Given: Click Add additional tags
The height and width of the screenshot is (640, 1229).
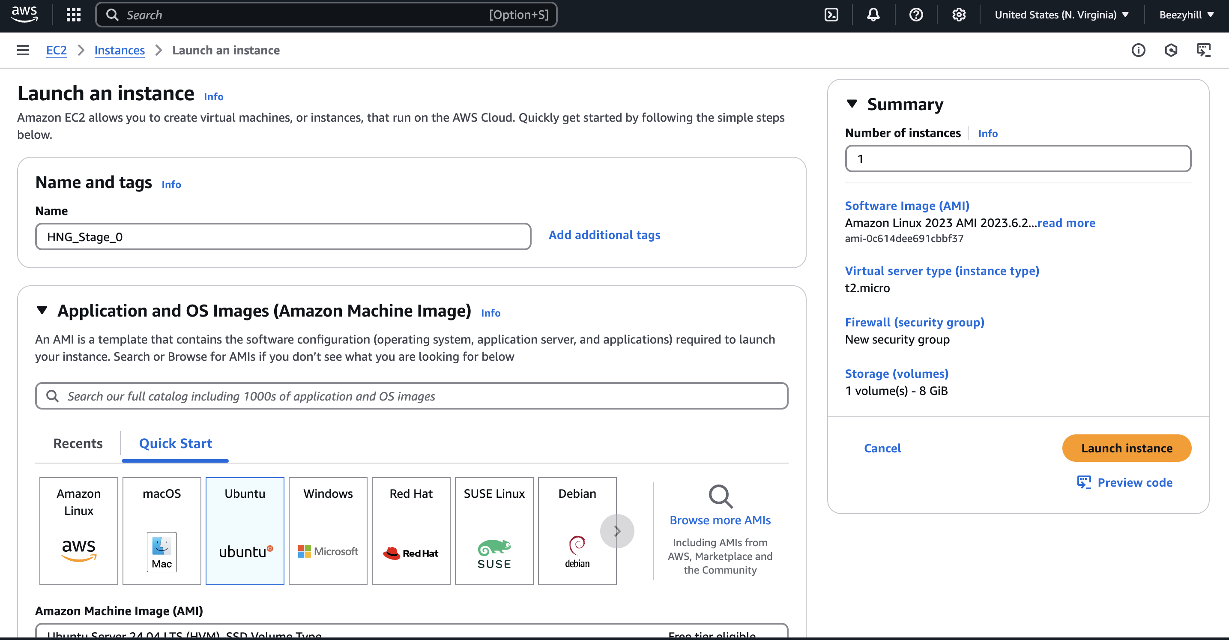Looking at the screenshot, I should 604,235.
